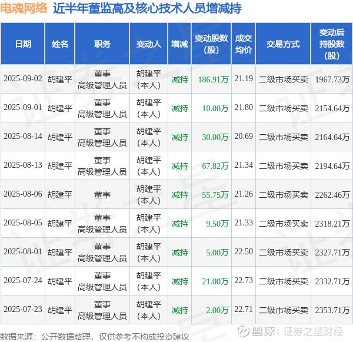
Task: Click the 2353.71万 holding value
Action: pyautogui.click(x=332, y=310)
